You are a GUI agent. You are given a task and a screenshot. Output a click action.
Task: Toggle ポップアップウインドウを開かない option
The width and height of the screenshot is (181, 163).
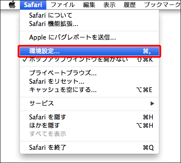tap(89, 60)
